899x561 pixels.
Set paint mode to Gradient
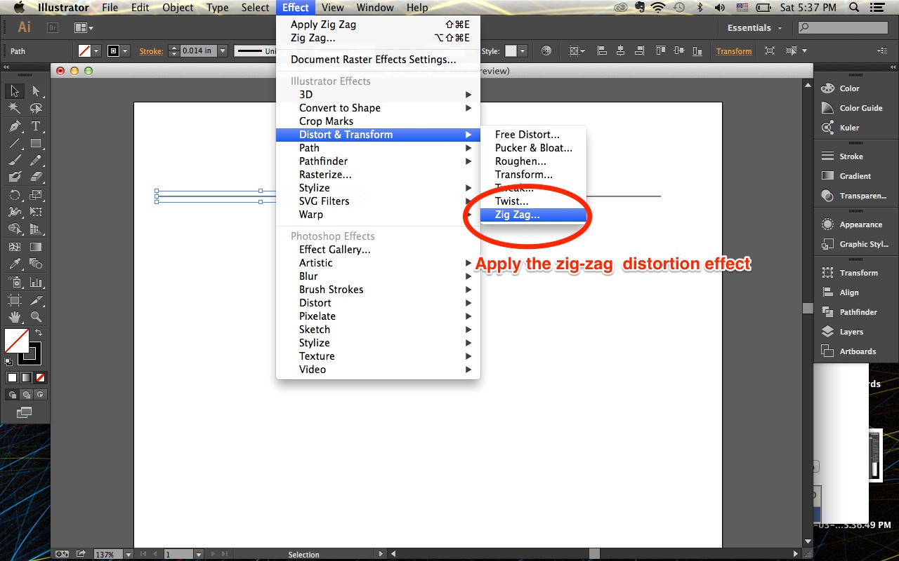click(x=26, y=377)
